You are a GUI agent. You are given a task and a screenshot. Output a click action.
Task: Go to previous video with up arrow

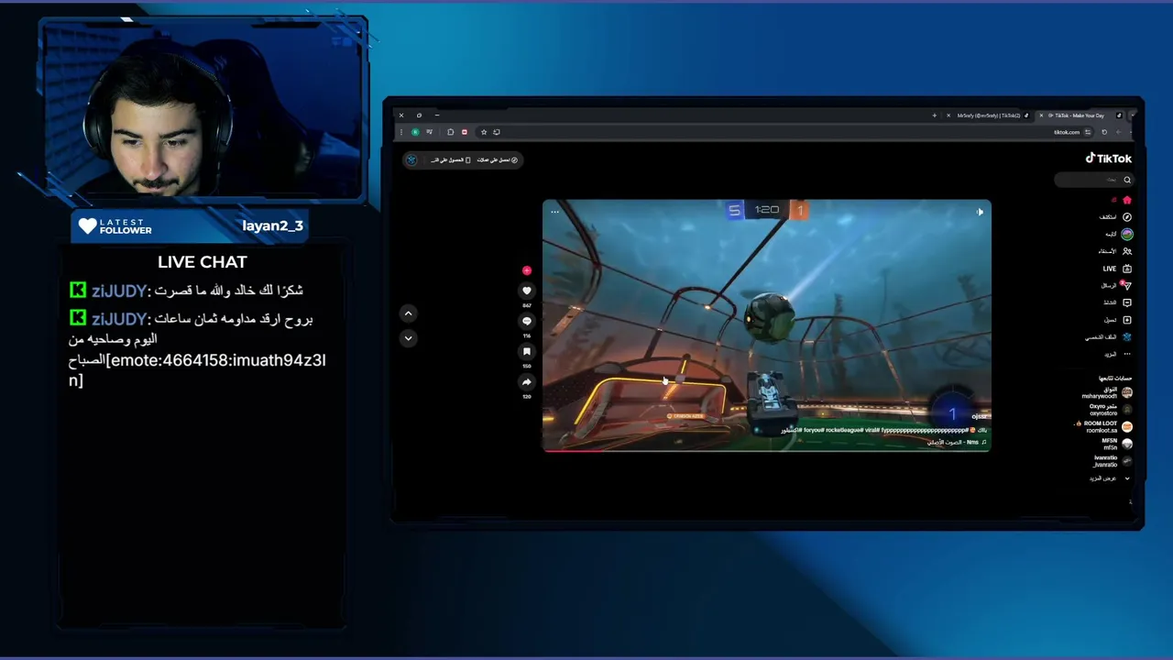pyautogui.click(x=409, y=313)
